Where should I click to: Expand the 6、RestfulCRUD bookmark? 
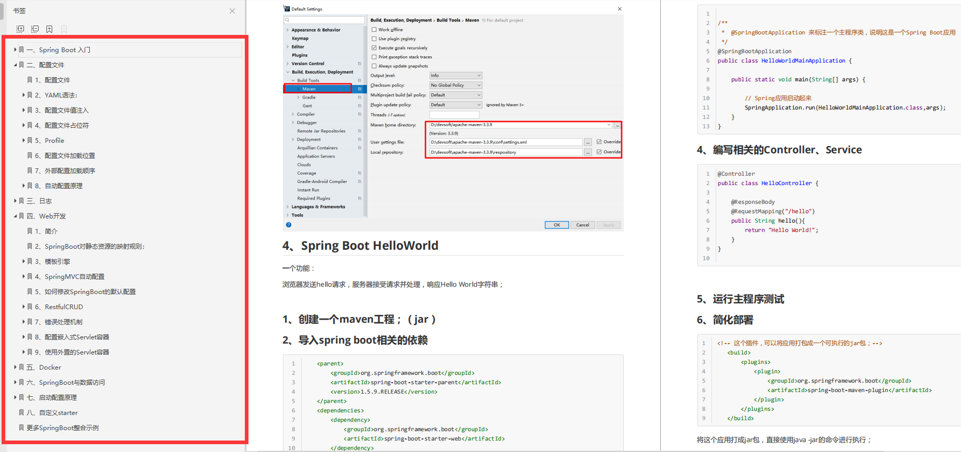(23, 307)
